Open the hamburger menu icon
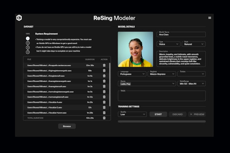Viewport: 230px width, 153px height. [x=210, y=18]
